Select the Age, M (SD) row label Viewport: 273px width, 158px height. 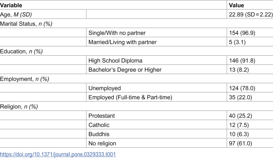point(16,14)
